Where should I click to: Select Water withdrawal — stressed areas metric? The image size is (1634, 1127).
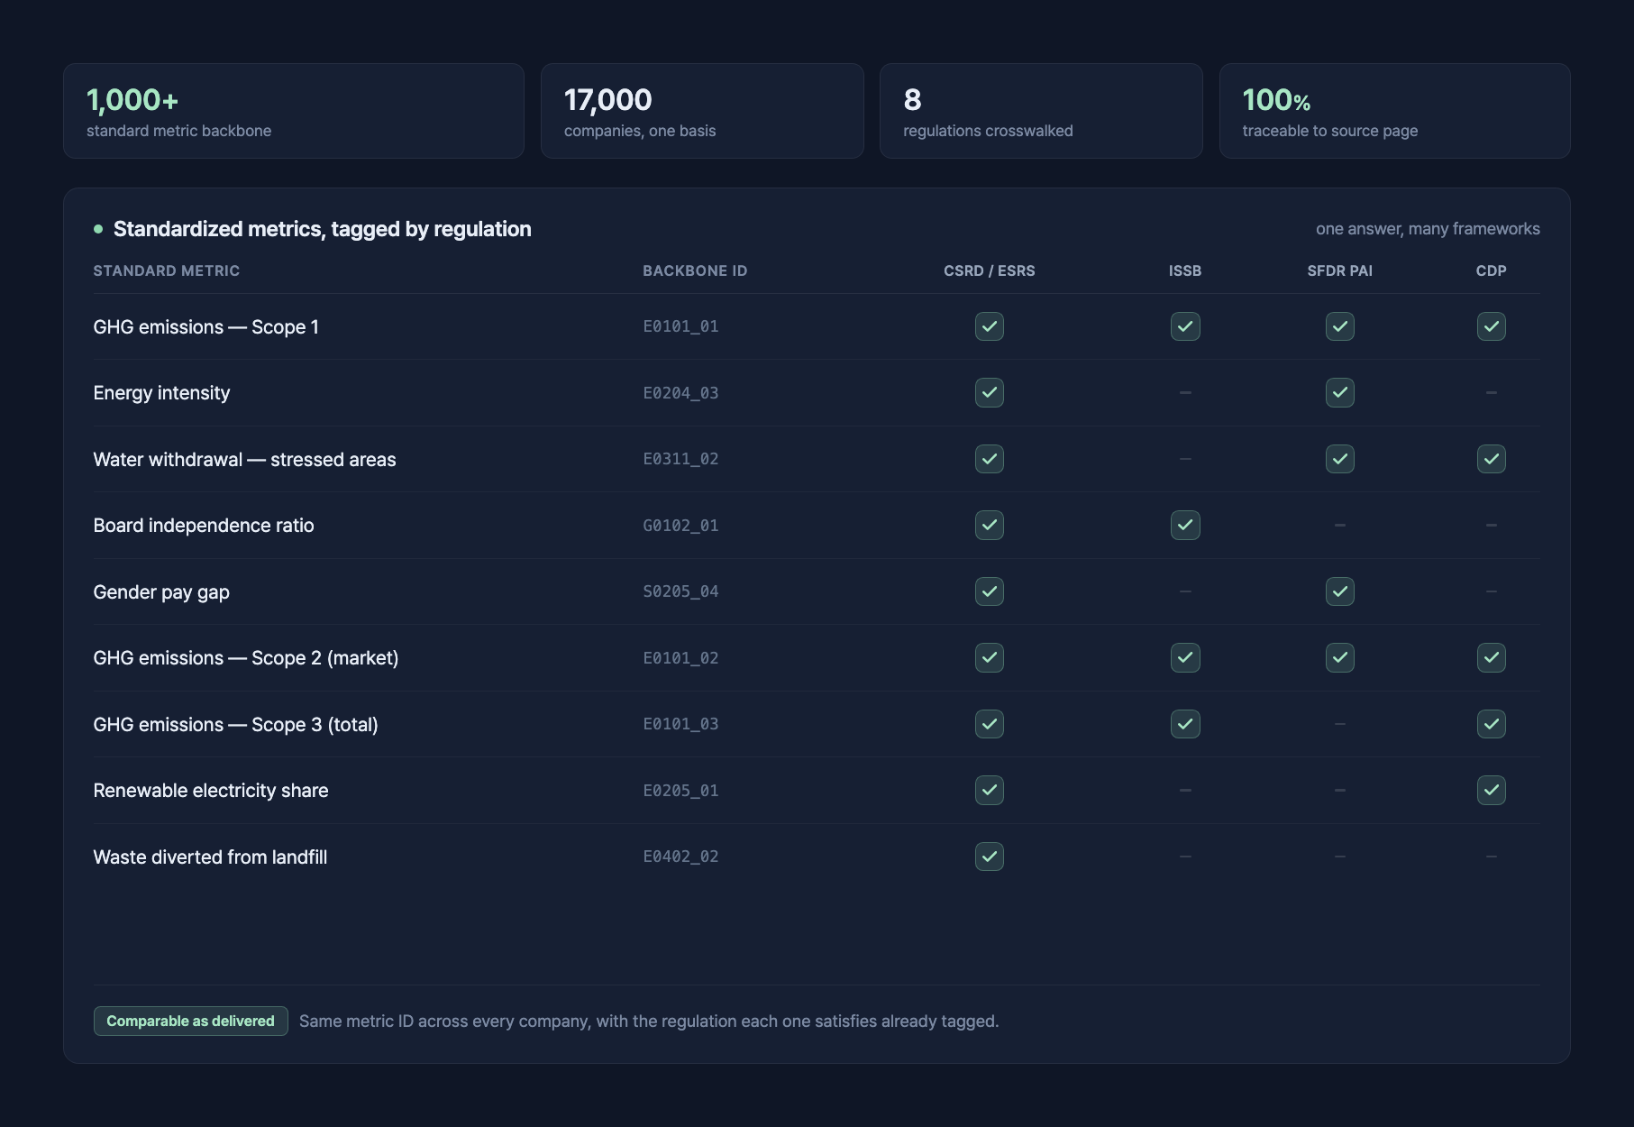[245, 460]
